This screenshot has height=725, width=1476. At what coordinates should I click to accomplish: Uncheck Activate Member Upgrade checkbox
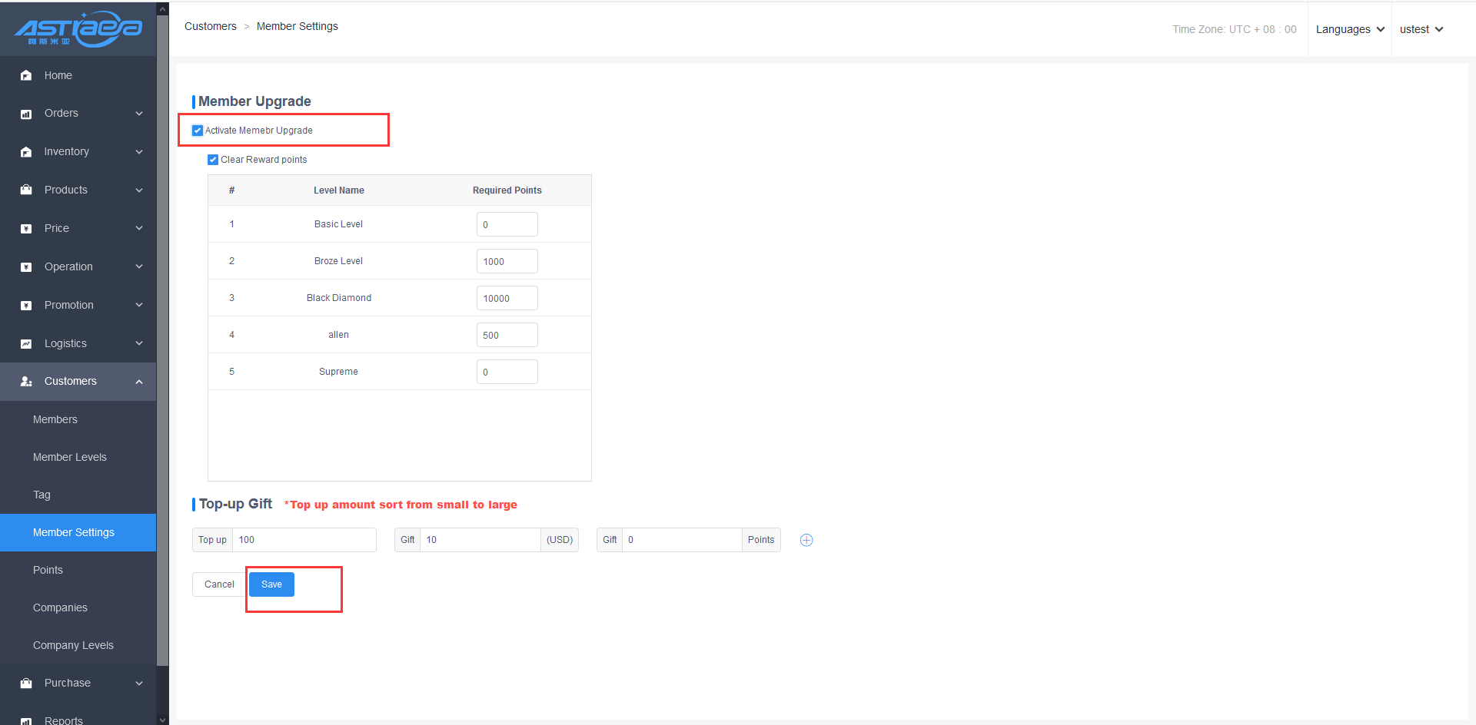(x=198, y=131)
